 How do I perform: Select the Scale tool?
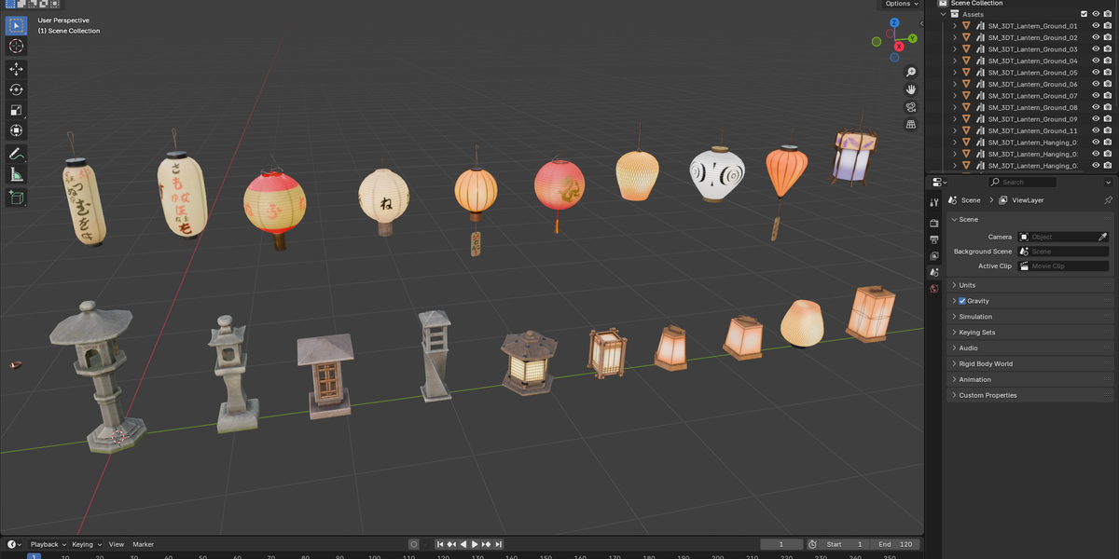pos(16,110)
